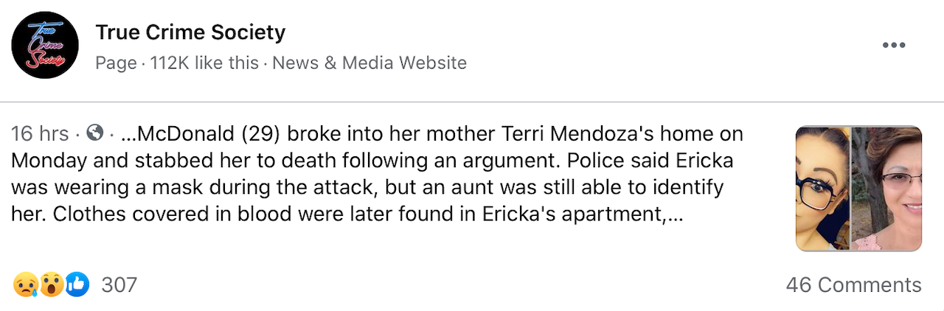Open the 46 Comments link
The width and height of the screenshot is (944, 311).
pos(853,285)
